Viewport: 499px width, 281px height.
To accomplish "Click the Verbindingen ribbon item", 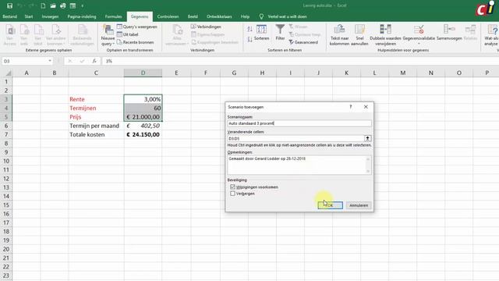I will pos(206,27).
